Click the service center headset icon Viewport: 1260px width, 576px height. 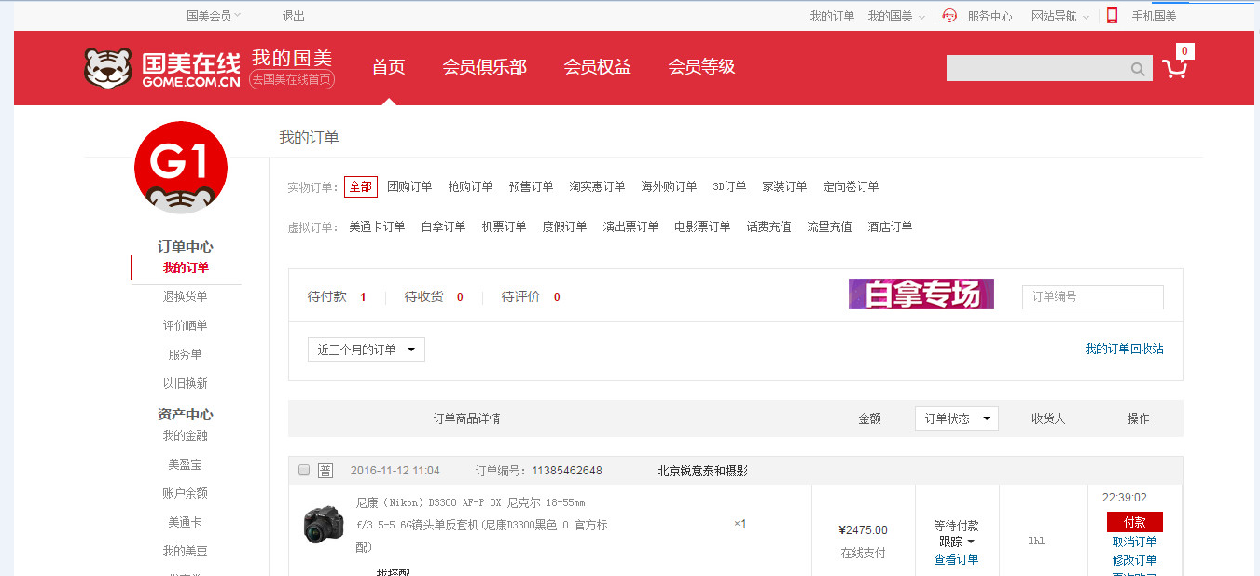coord(949,16)
